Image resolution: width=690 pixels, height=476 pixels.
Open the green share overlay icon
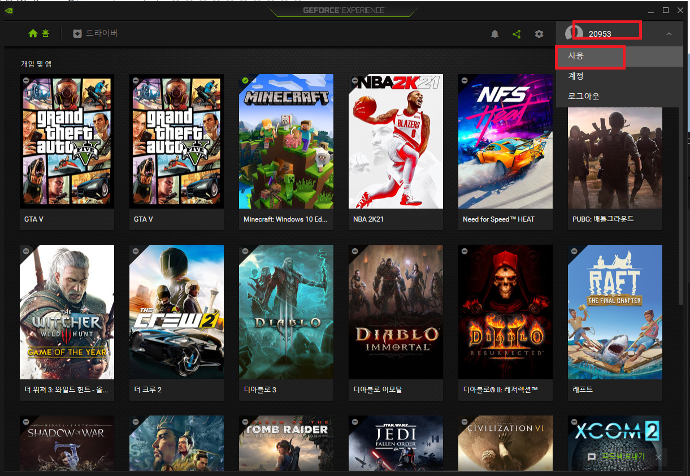(517, 34)
